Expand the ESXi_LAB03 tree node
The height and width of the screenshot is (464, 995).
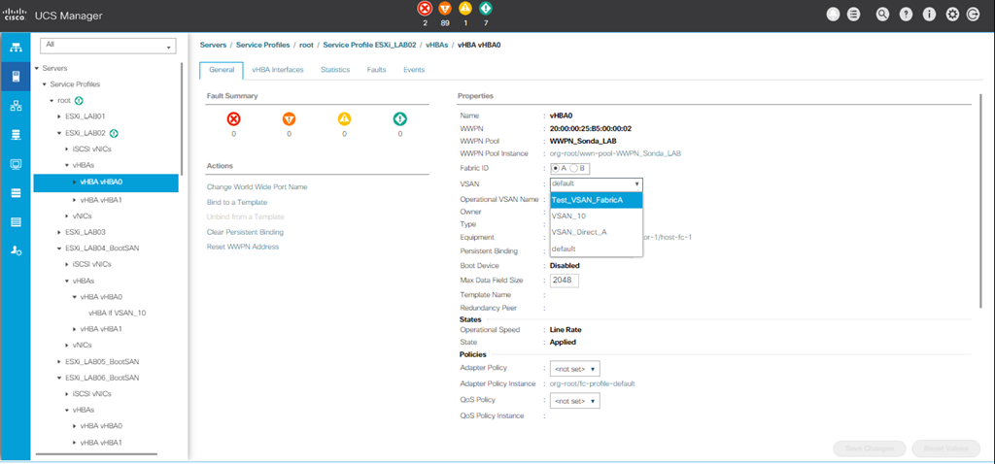(59, 232)
